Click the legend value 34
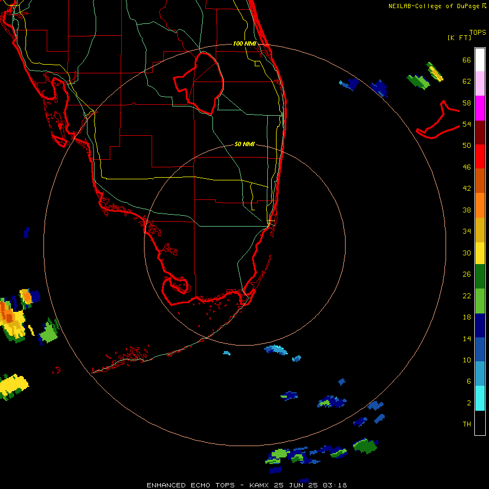The width and height of the screenshot is (489, 489). 467,231
